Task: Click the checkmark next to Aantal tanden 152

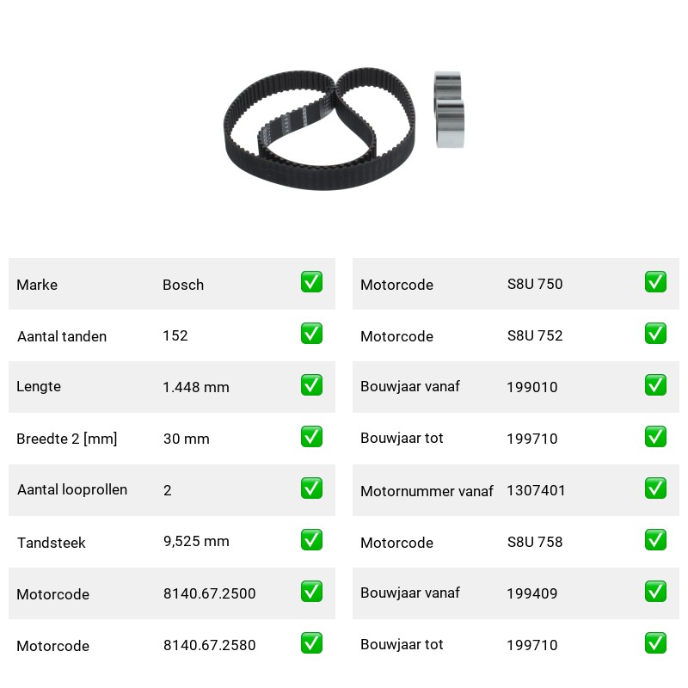Action: (x=311, y=334)
